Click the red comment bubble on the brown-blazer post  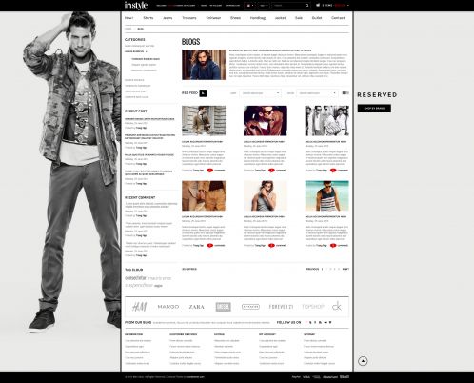pos(209,171)
